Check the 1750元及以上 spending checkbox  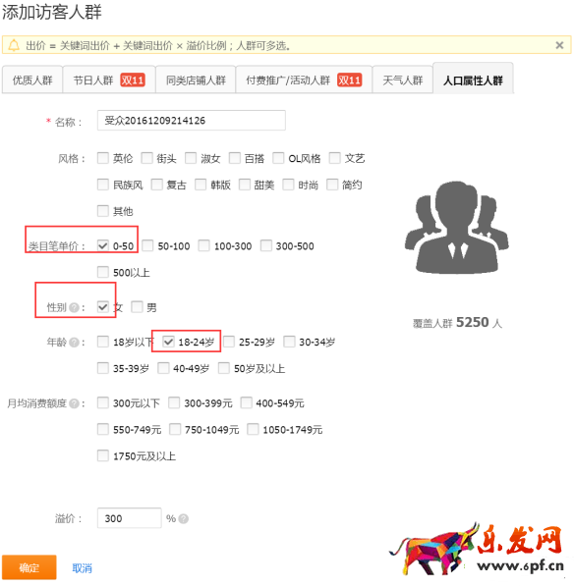point(103,455)
